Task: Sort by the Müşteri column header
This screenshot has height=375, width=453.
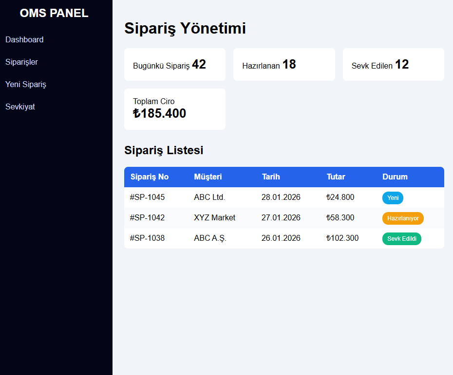Action: [208, 177]
